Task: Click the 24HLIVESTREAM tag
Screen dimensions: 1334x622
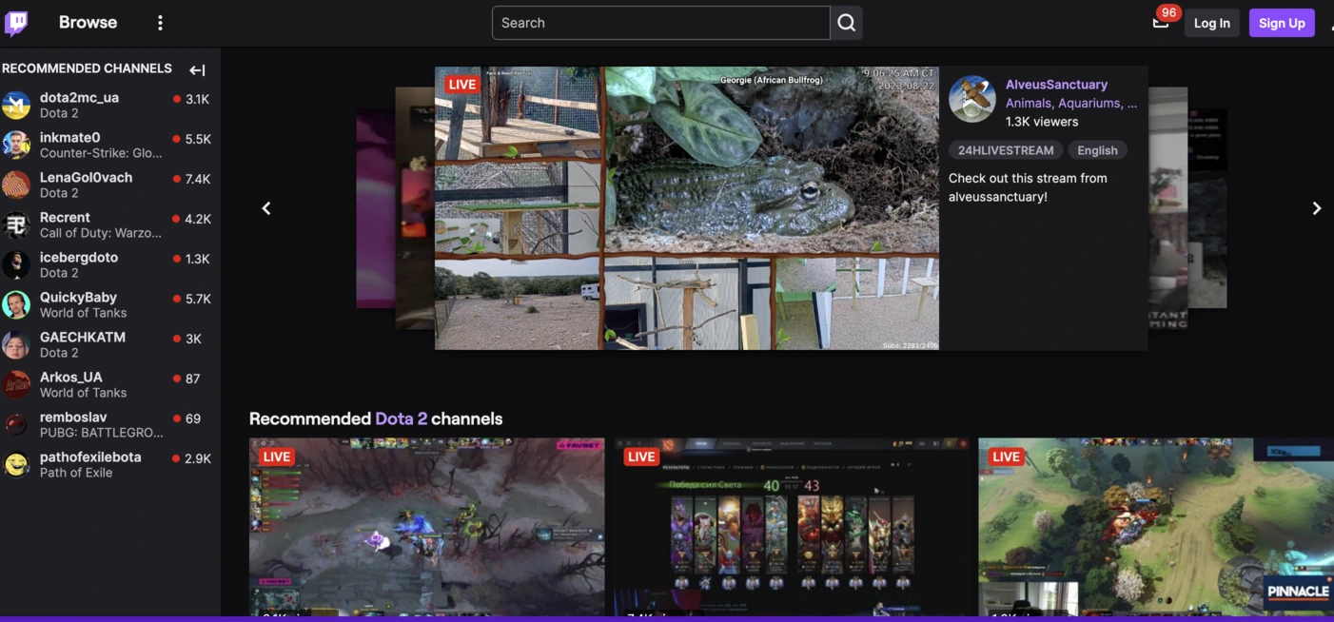Action: [1006, 150]
